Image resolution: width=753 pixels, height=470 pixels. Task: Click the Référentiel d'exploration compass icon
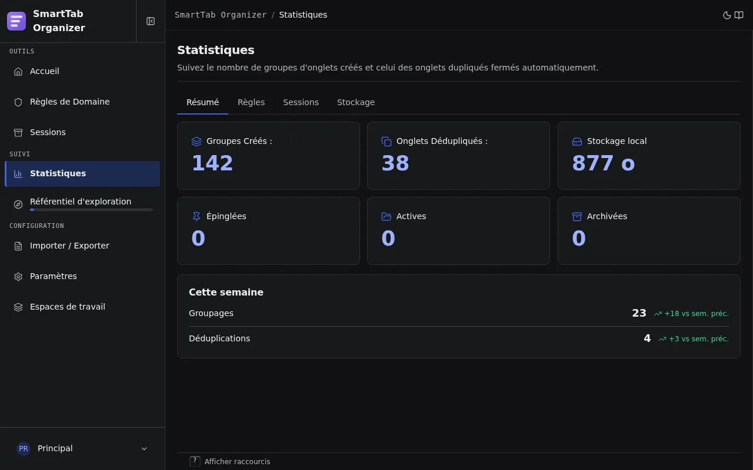click(x=18, y=204)
